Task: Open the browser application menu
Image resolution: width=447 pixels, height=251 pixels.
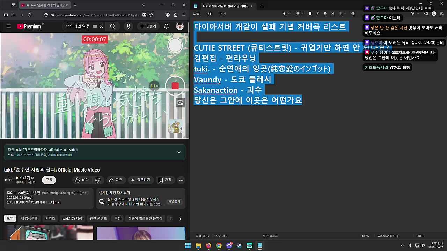Action: tap(184, 15)
